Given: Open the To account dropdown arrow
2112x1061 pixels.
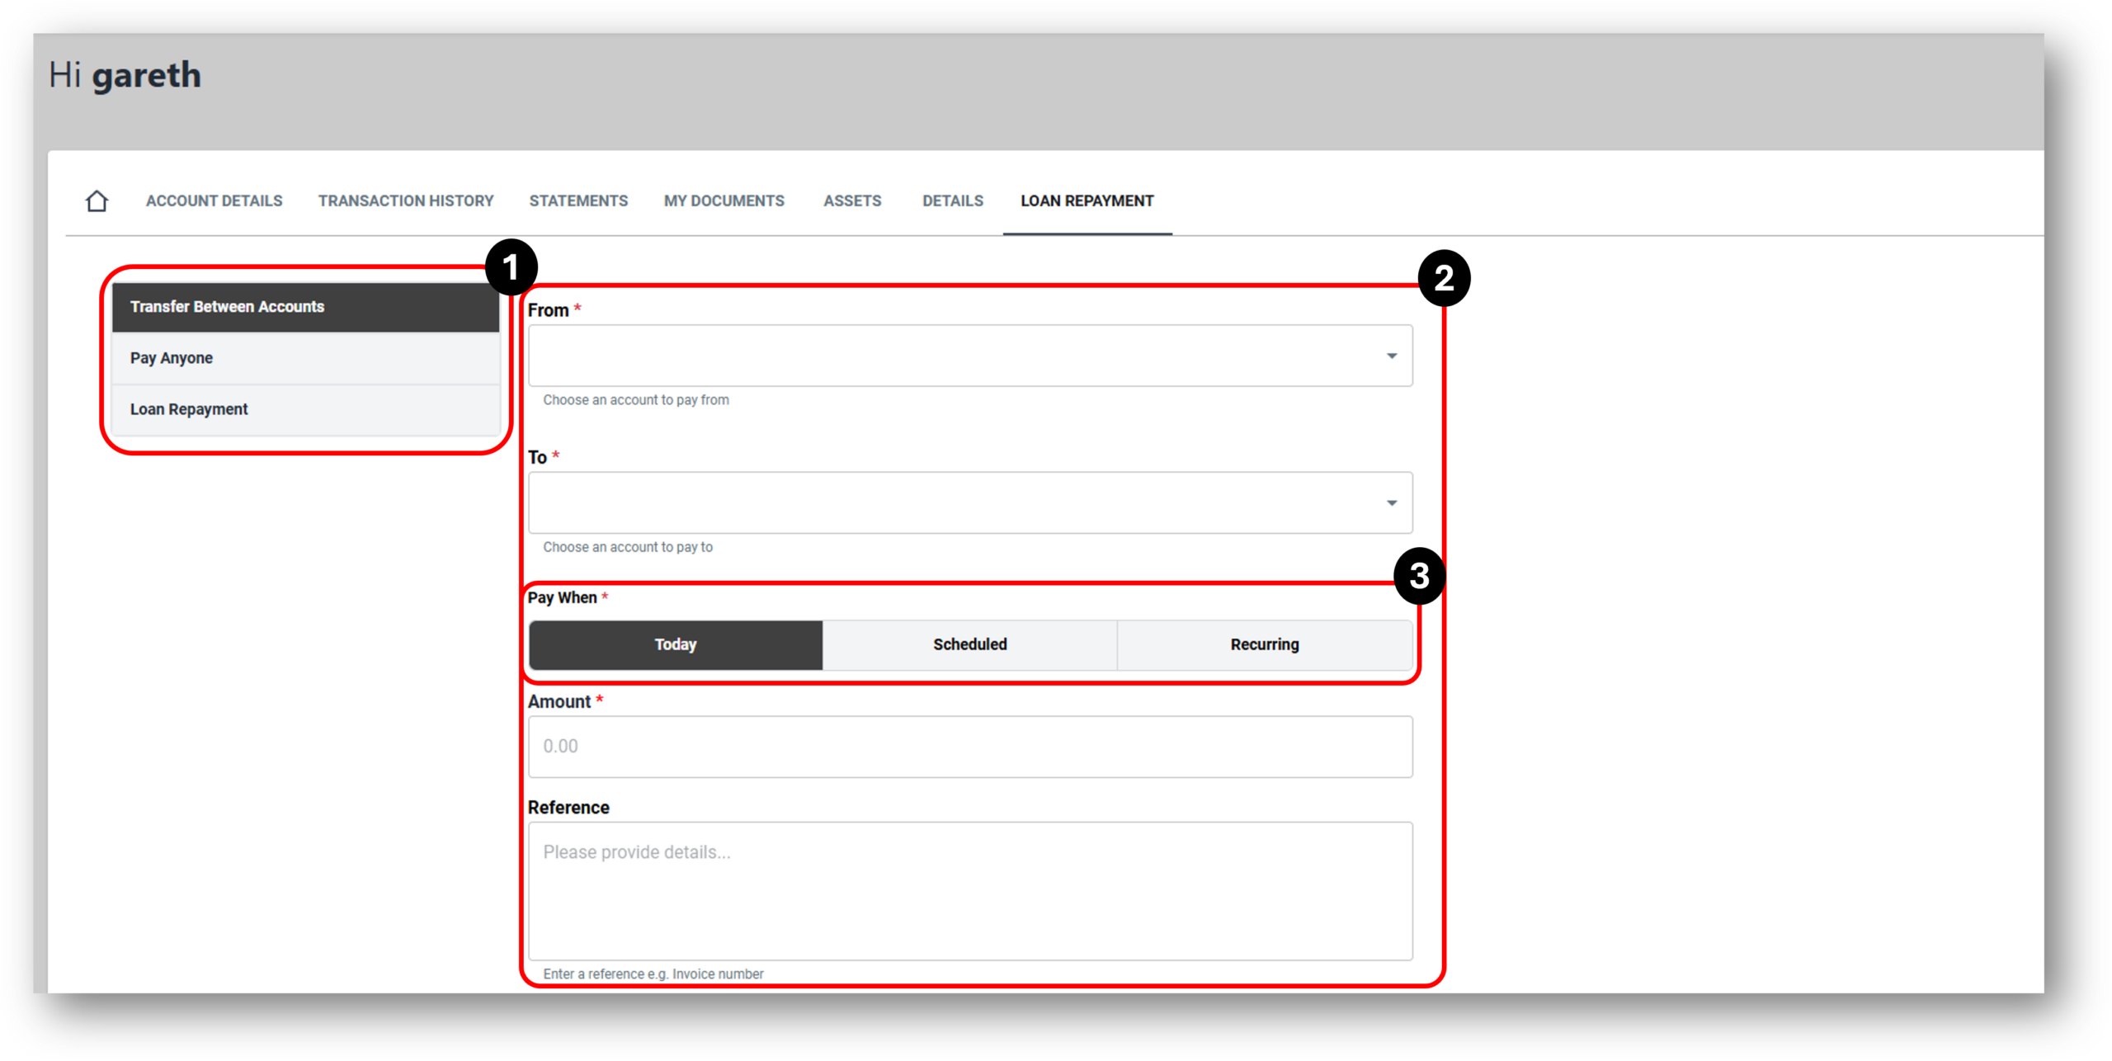Looking at the screenshot, I should [x=1392, y=502].
